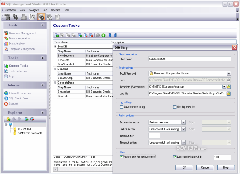Open the Navigate menu

[x=34, y=10]
